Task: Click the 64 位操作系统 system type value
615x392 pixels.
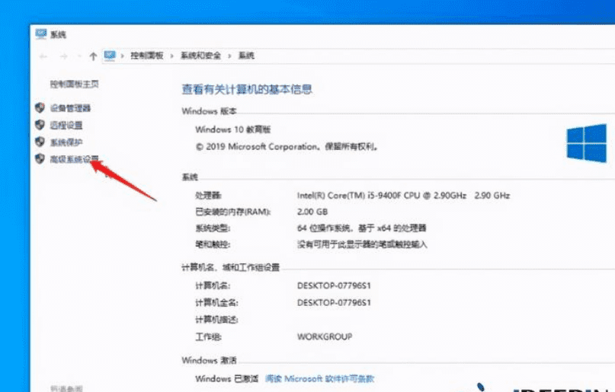Action: pyautogui.click(x=361, y=228)
